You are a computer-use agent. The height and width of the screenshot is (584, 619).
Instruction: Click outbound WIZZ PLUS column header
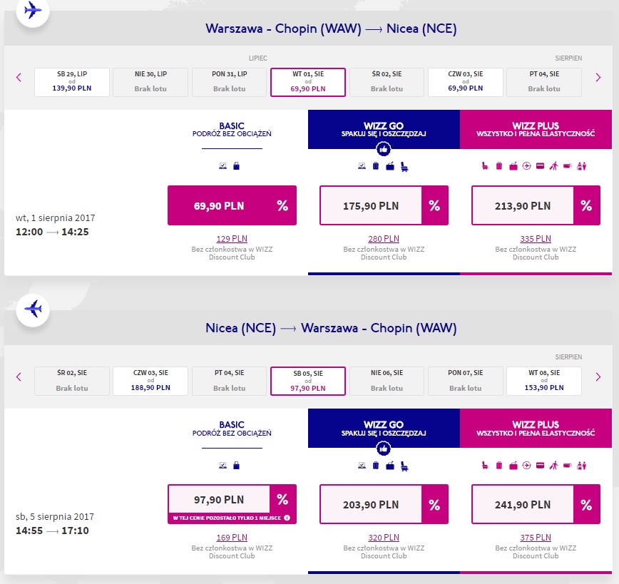coord(536,130)
